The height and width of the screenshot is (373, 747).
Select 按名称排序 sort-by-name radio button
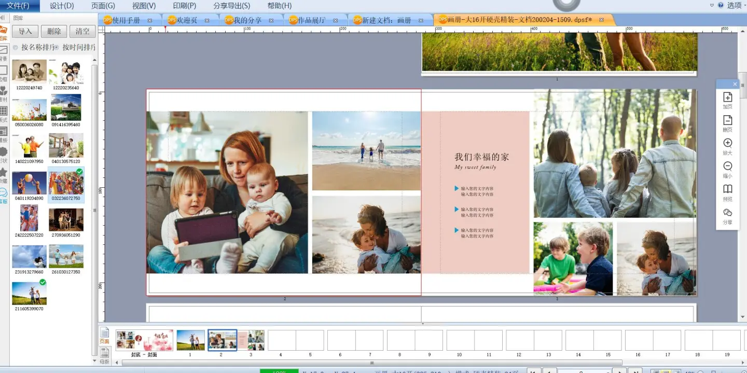click(16, 48)
